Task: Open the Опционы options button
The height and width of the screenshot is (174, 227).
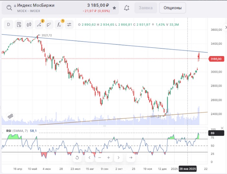Action: click(172, 8)
